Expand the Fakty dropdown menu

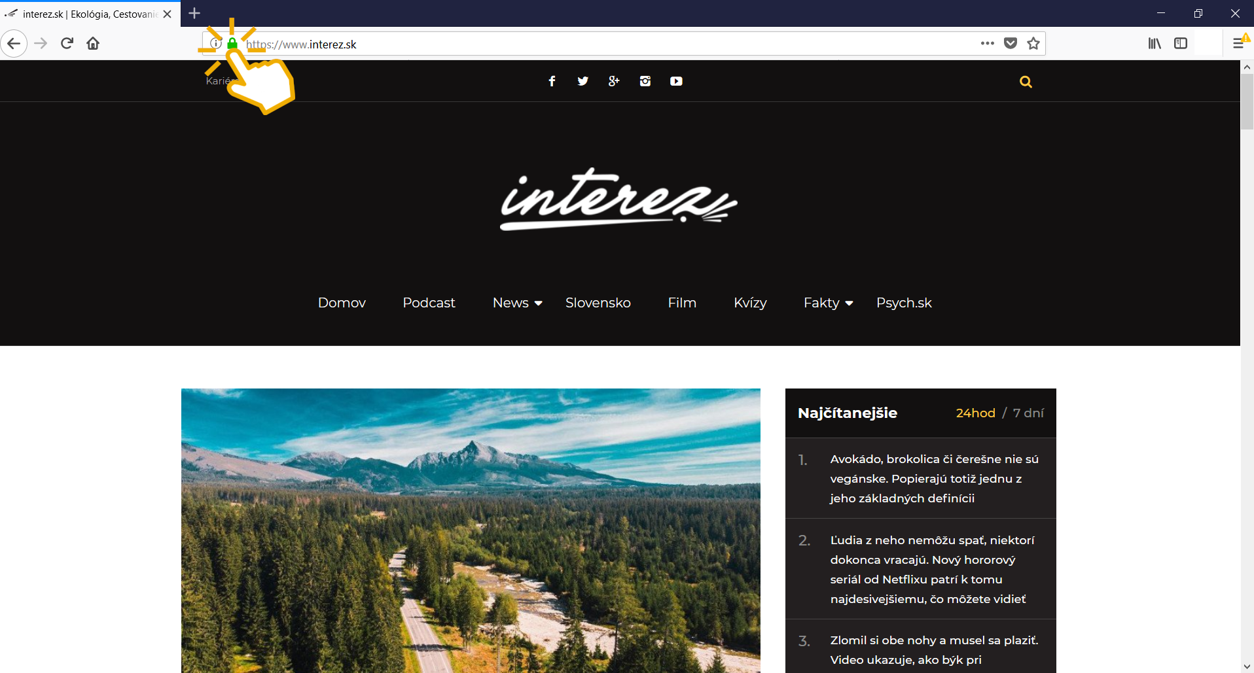click(x=828, y=303)
